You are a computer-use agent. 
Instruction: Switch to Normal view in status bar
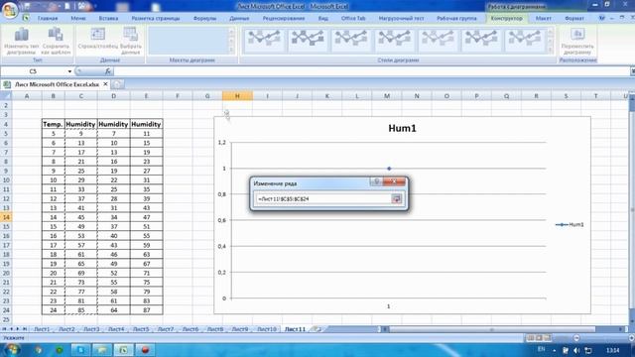click(x=531, y=338)
